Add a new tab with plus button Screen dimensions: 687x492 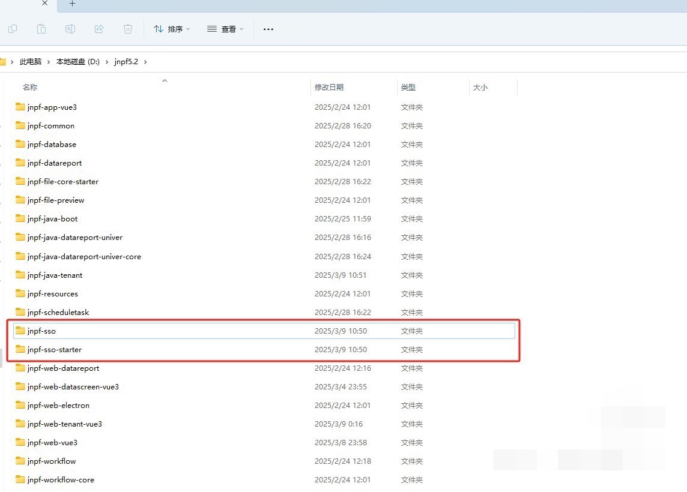(x=72, y=4)
